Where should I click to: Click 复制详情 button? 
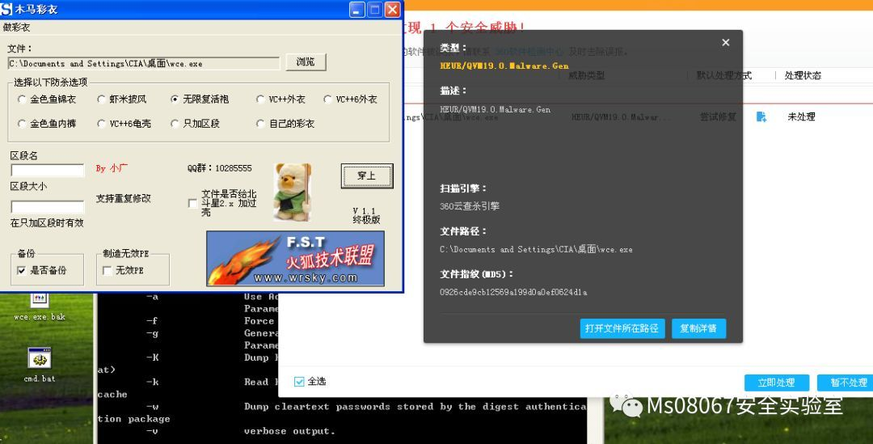point(698,328)
